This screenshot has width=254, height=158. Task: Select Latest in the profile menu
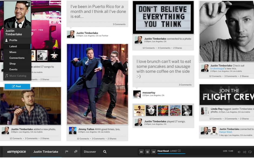[13, 46]
